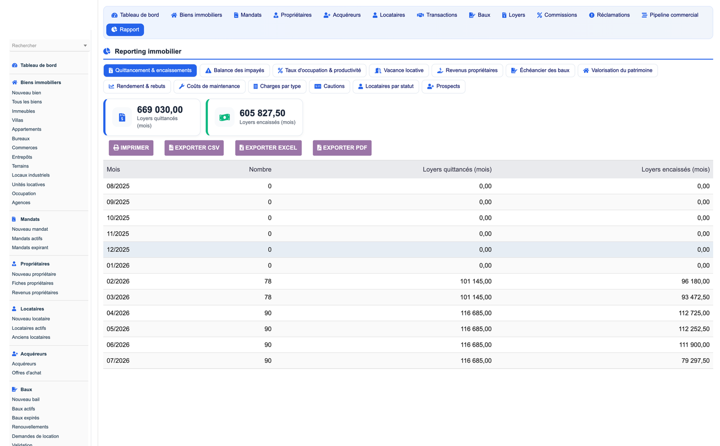
Task: Click the 605 827,50 Loyers encaissés total
Action: coord(263,113)
